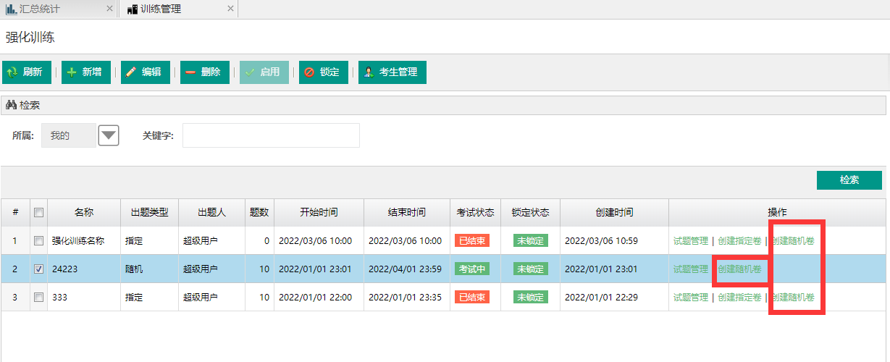Uncheck the checkbox for row 24223
Image resolution: width=890 pixels, height=362 pixels.
(39, 269)
